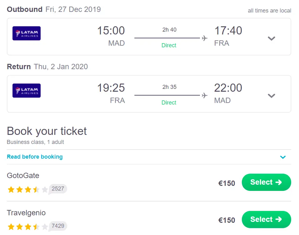Click the LATAM Airlines logo on return flight
299x235 pixels.
[x=27, y=91]
